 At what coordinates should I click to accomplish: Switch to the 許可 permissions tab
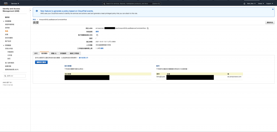click(36, 53)
